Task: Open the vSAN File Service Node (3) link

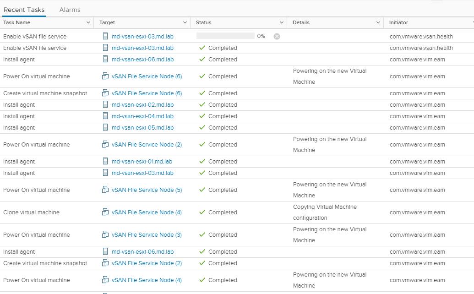Action: (147, 235)
